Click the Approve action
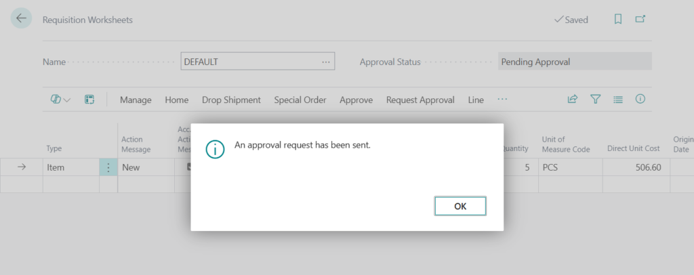The width and height of the screenshot is (694, 275). pyautogui.click(x=356, y=100)
